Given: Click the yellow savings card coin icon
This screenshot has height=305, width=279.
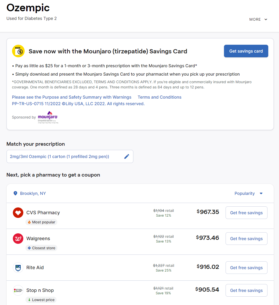Looking at the screenshot, I should (18, 51).
